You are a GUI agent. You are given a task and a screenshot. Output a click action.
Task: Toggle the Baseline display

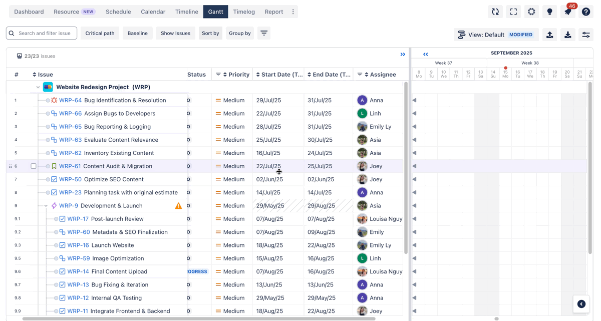pyautogui.click(x=137, y=33)
